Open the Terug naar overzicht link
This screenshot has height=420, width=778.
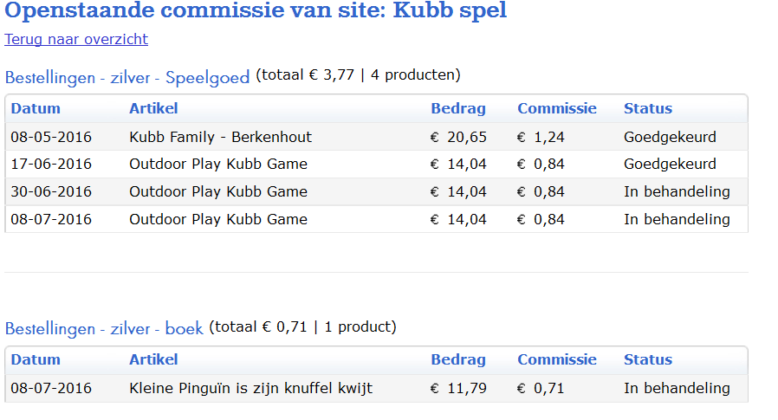(76, 39)
